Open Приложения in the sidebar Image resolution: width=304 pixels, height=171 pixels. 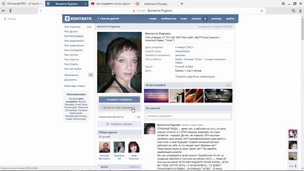pos(71,75)
